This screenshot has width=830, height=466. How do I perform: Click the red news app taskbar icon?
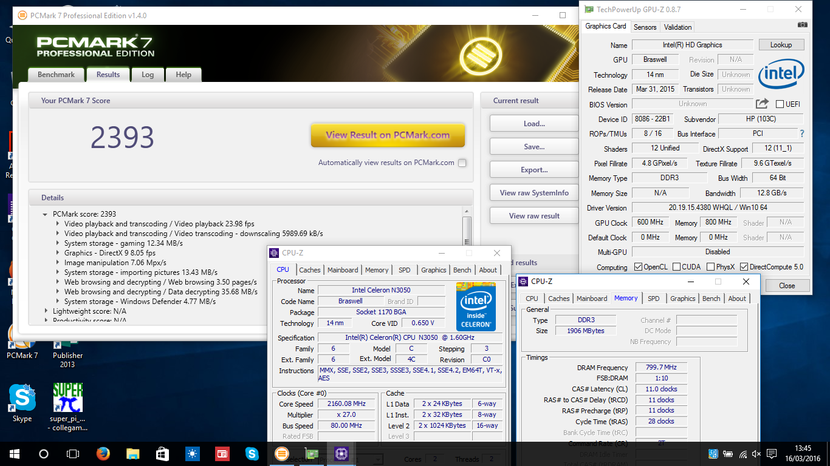pyautogui.click(x=222, y=453)
